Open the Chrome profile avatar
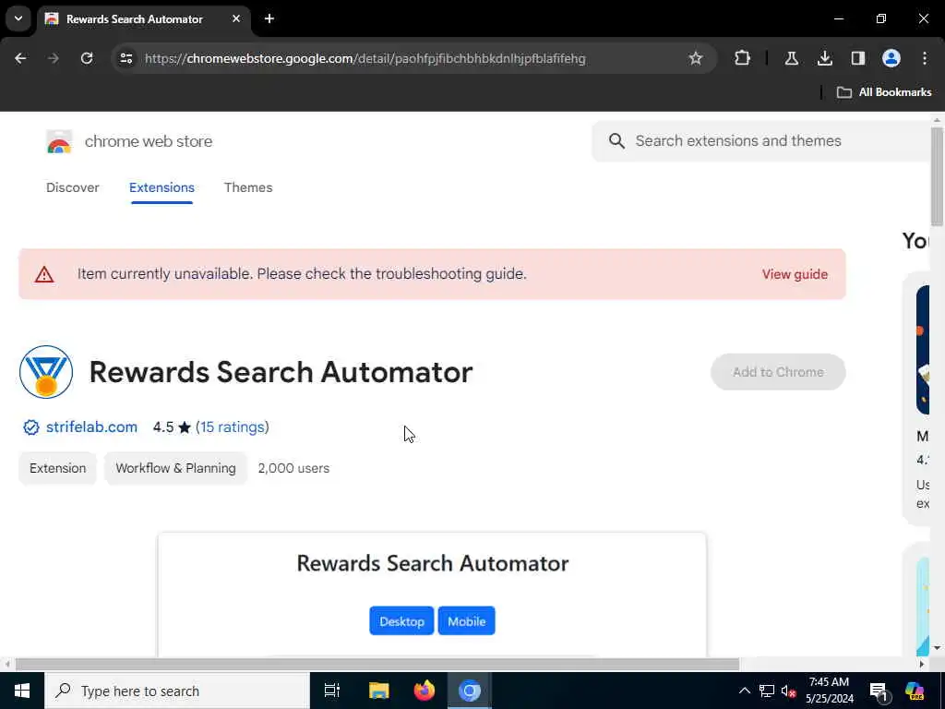 coord(891,58)
